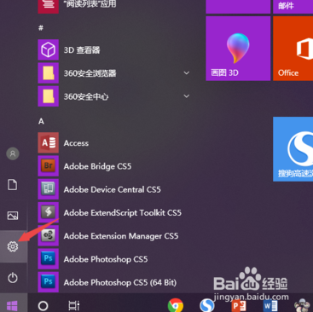Select 360安全中心 label text

coord(86,96)
